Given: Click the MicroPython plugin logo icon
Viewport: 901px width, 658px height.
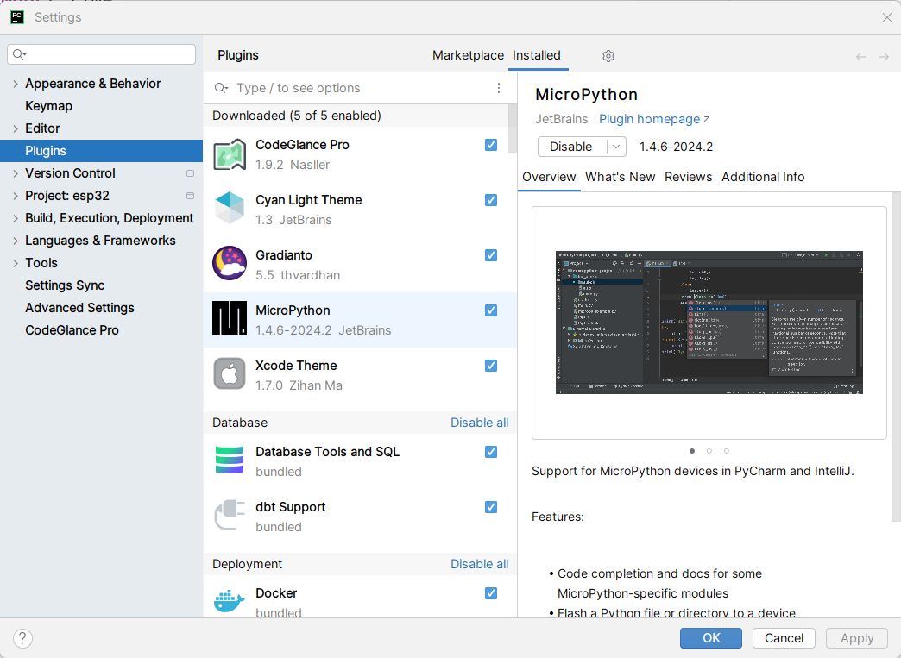Looking at the screenshot, I should (x=230, y=318).
